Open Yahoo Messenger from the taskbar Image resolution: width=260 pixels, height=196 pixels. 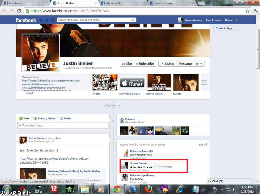point(164,189)
